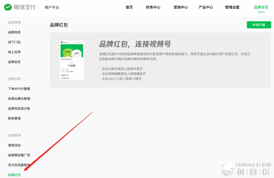The image size is (274, 178).
Task: Go to 产品中心 tab
Action: [x=206, y=7]
